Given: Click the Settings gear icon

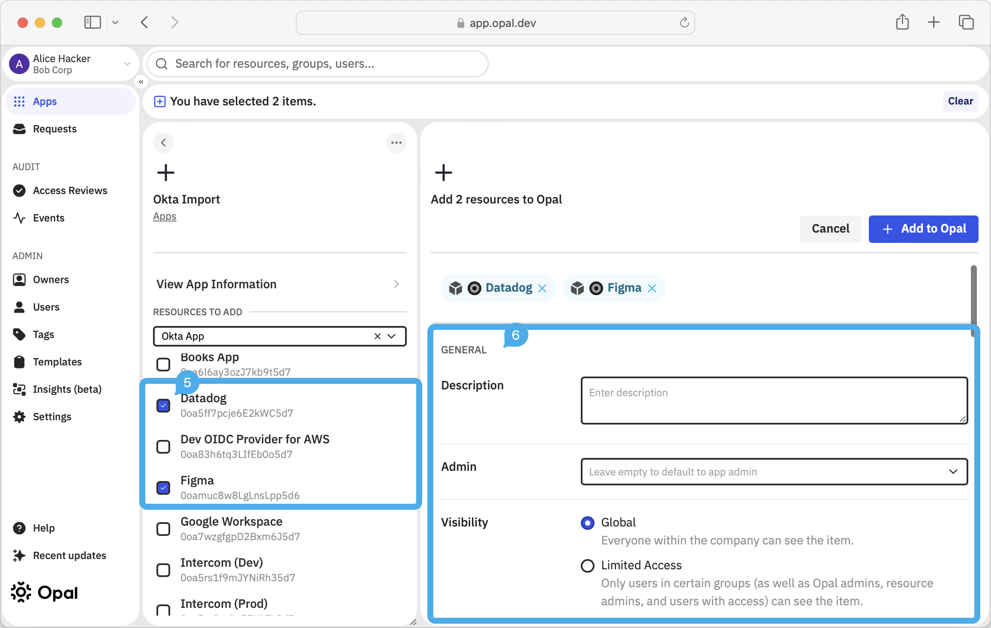Looking at the screenshot, I should [x=19, y=417].
